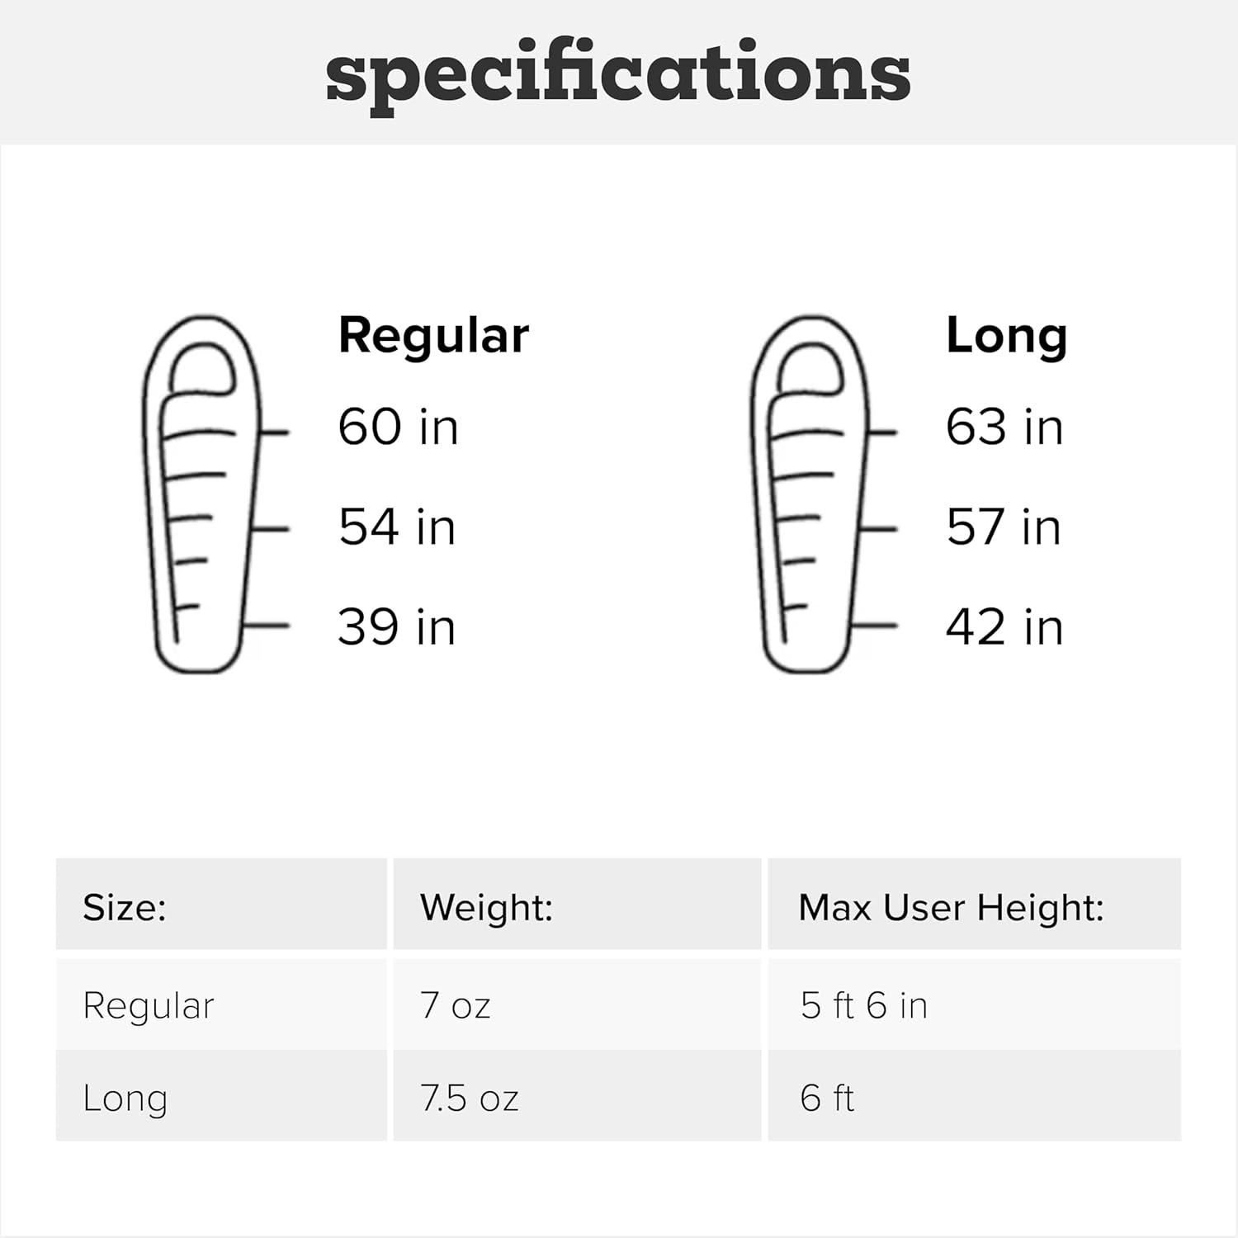Screen dimensions: 1238x1238
Task: Click the specifications heading
Action: [618, 74]
